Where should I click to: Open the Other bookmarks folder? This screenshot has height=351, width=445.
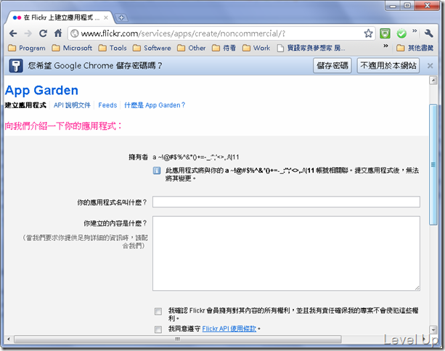click(191, 48)
